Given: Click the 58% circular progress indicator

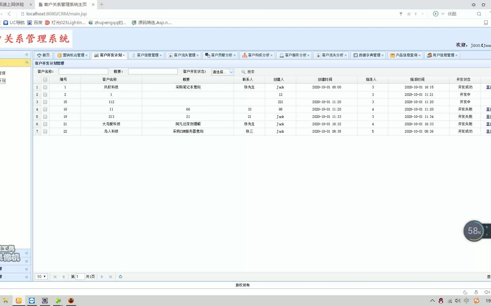Looking at the screenshot, I should click(474, 231).
